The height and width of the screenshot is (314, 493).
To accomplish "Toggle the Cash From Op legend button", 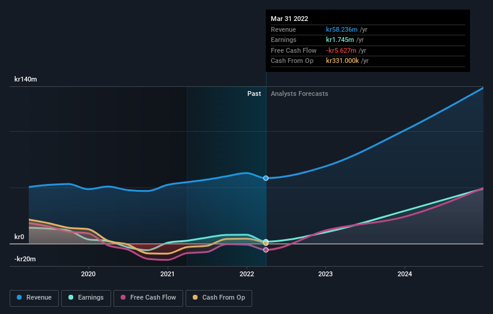I will (219, 298).
